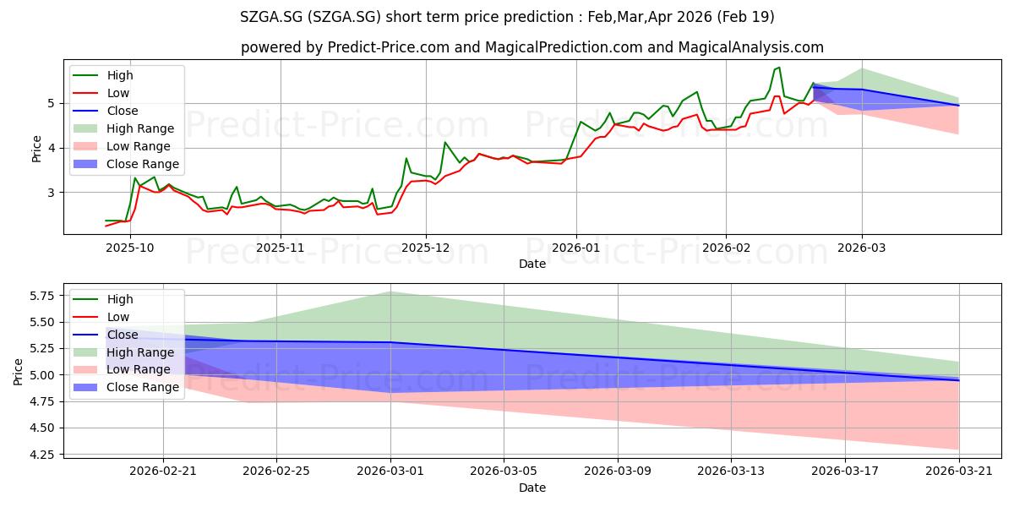Click the Date axis label under the top chart
The image size is (1014, 507).
[x=532, y=264]
